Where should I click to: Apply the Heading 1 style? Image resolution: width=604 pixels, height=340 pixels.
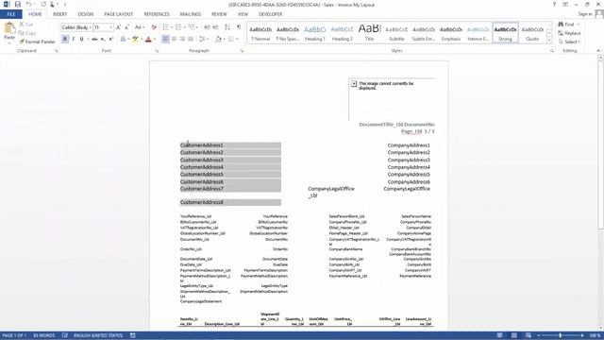(315, 33)
